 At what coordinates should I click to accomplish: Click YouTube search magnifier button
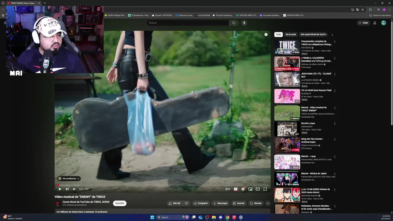(x=234, y=23)
